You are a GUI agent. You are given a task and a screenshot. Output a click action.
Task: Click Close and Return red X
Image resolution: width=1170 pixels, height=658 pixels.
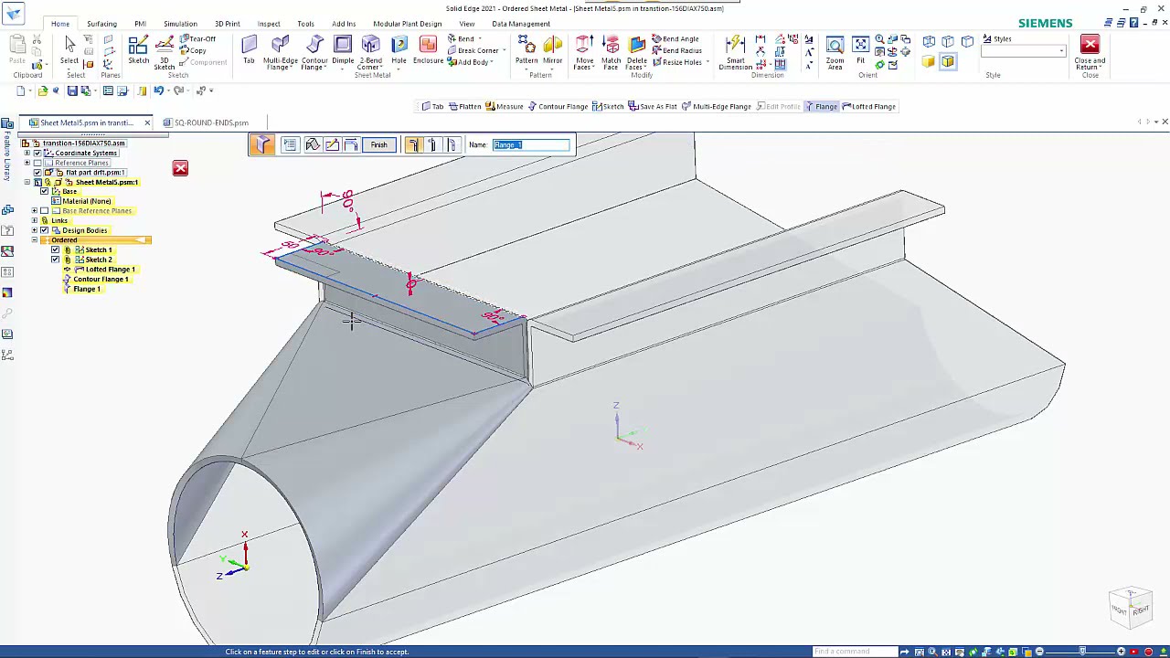(1090, 45)
